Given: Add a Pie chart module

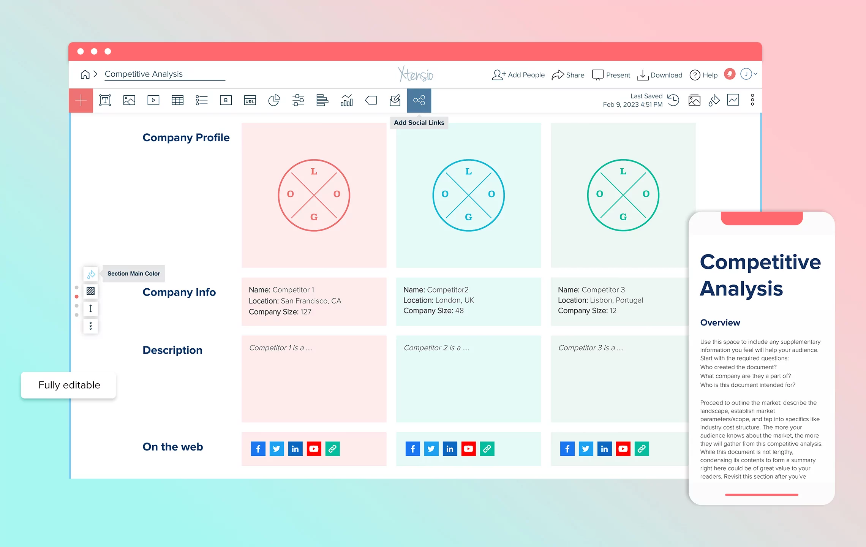Looking at the screenshot, I should (274, 100).
